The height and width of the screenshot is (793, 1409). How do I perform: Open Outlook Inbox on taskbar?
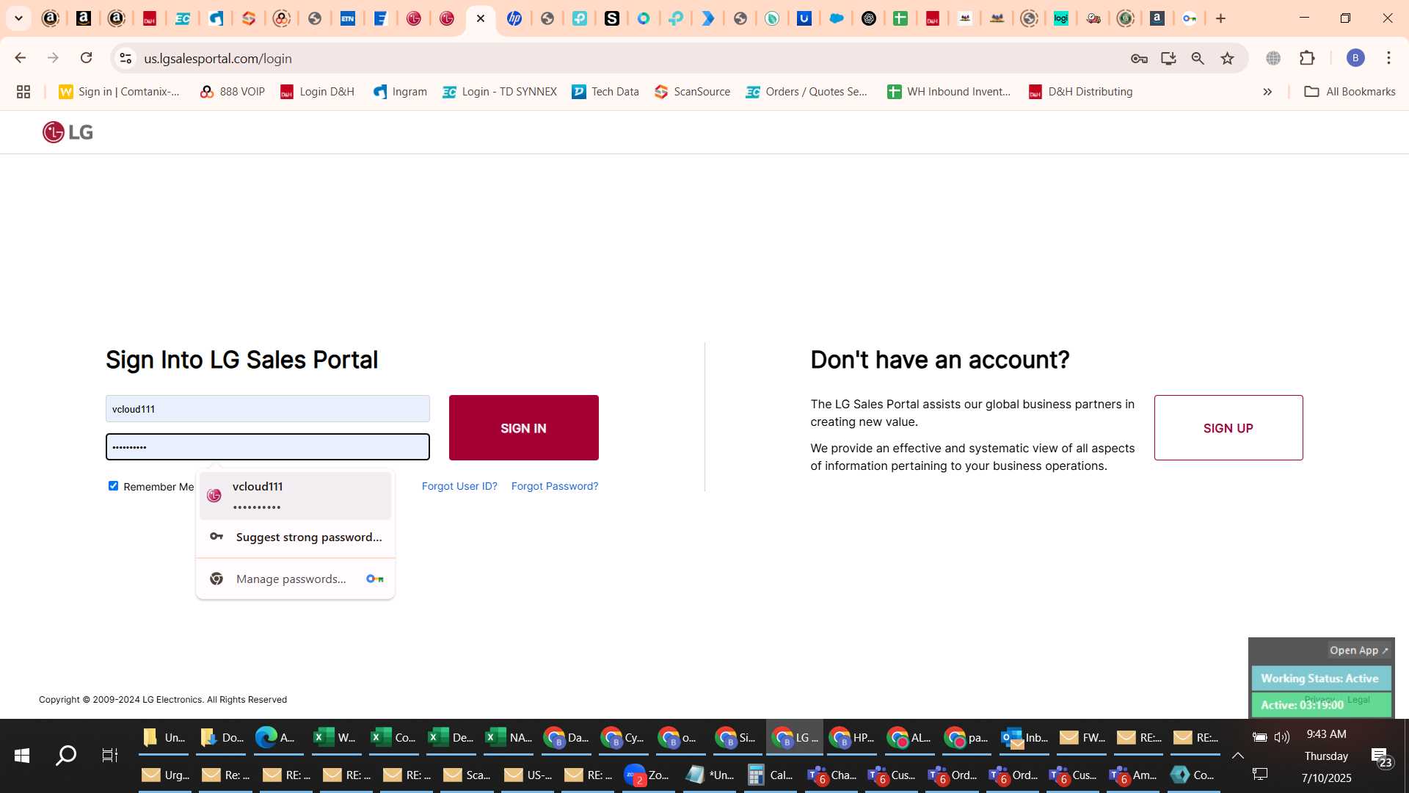click(x=1025, y=737)
